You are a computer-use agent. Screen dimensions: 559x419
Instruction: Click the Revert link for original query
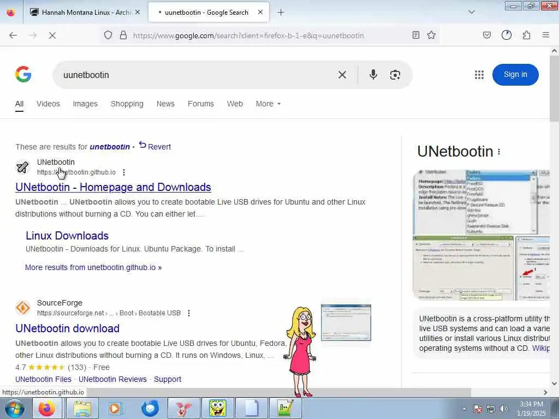[x=155, y=146]
